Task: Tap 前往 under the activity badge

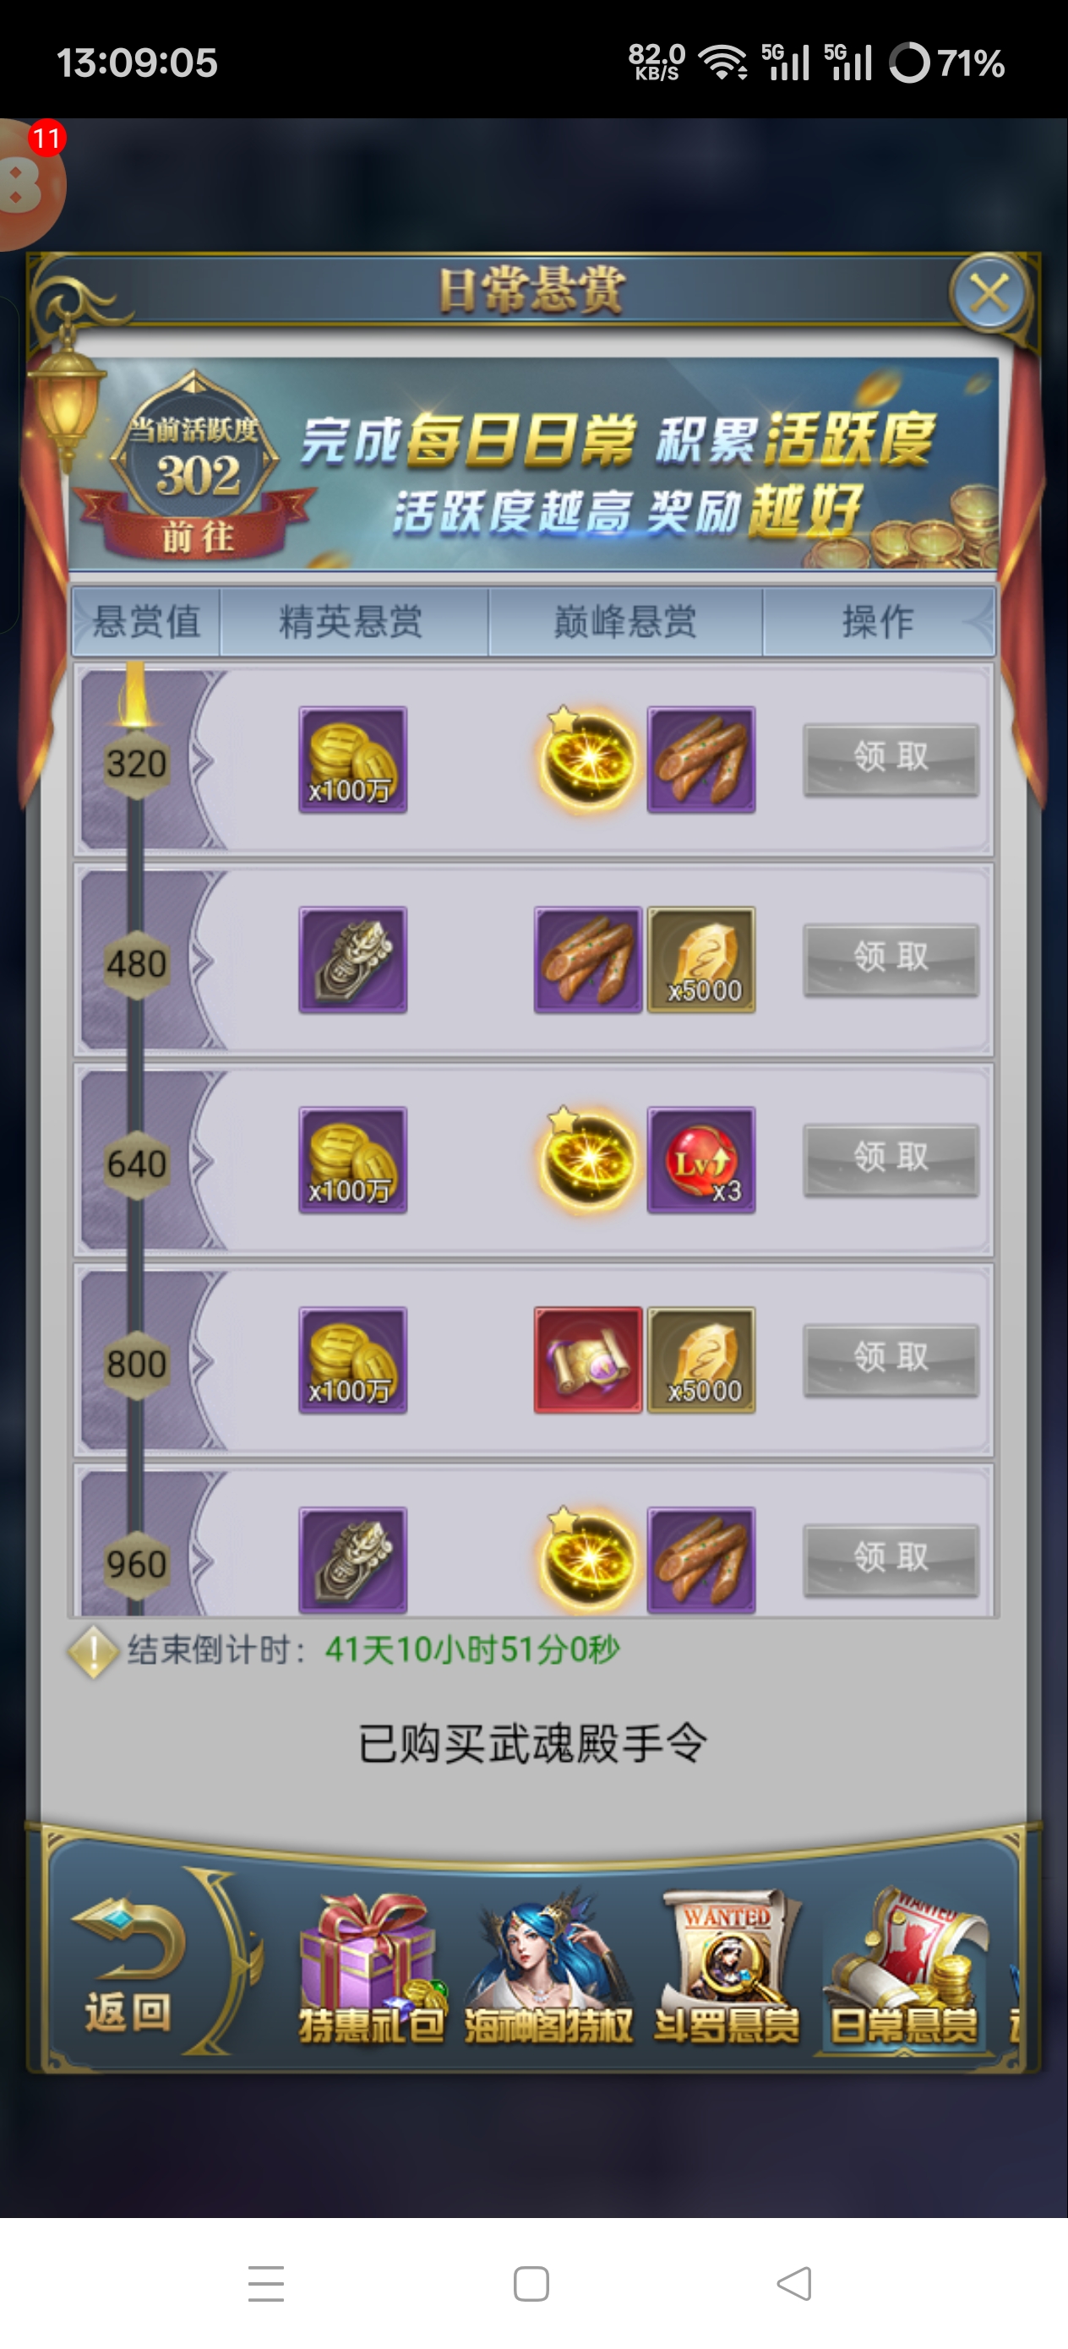Action: [198, 537]
